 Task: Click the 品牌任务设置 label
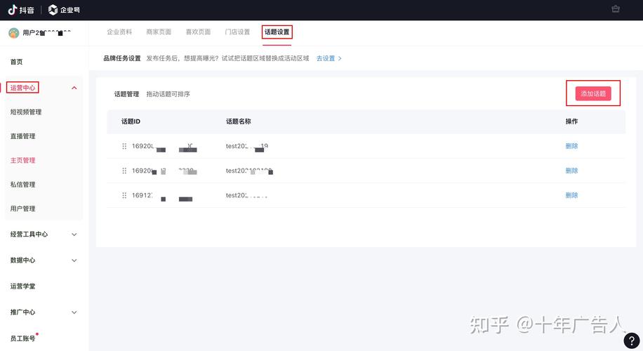(122, 59)
